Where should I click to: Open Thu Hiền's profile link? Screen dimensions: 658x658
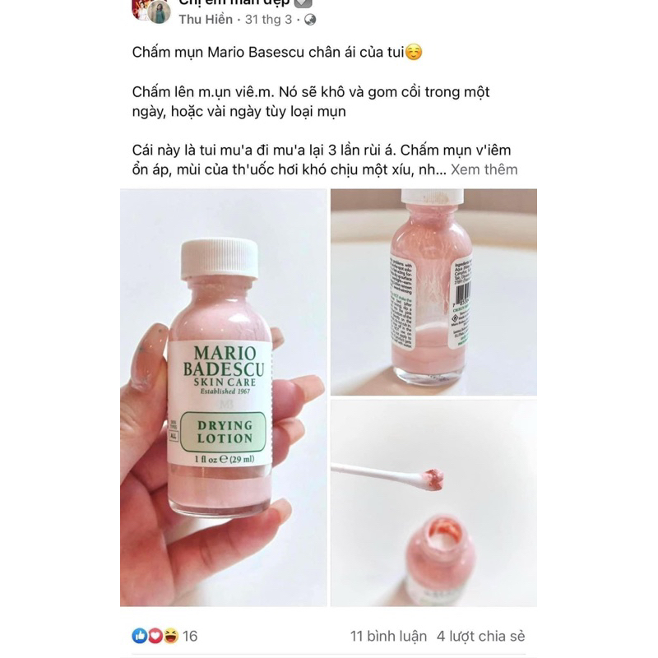coord(206,20)
